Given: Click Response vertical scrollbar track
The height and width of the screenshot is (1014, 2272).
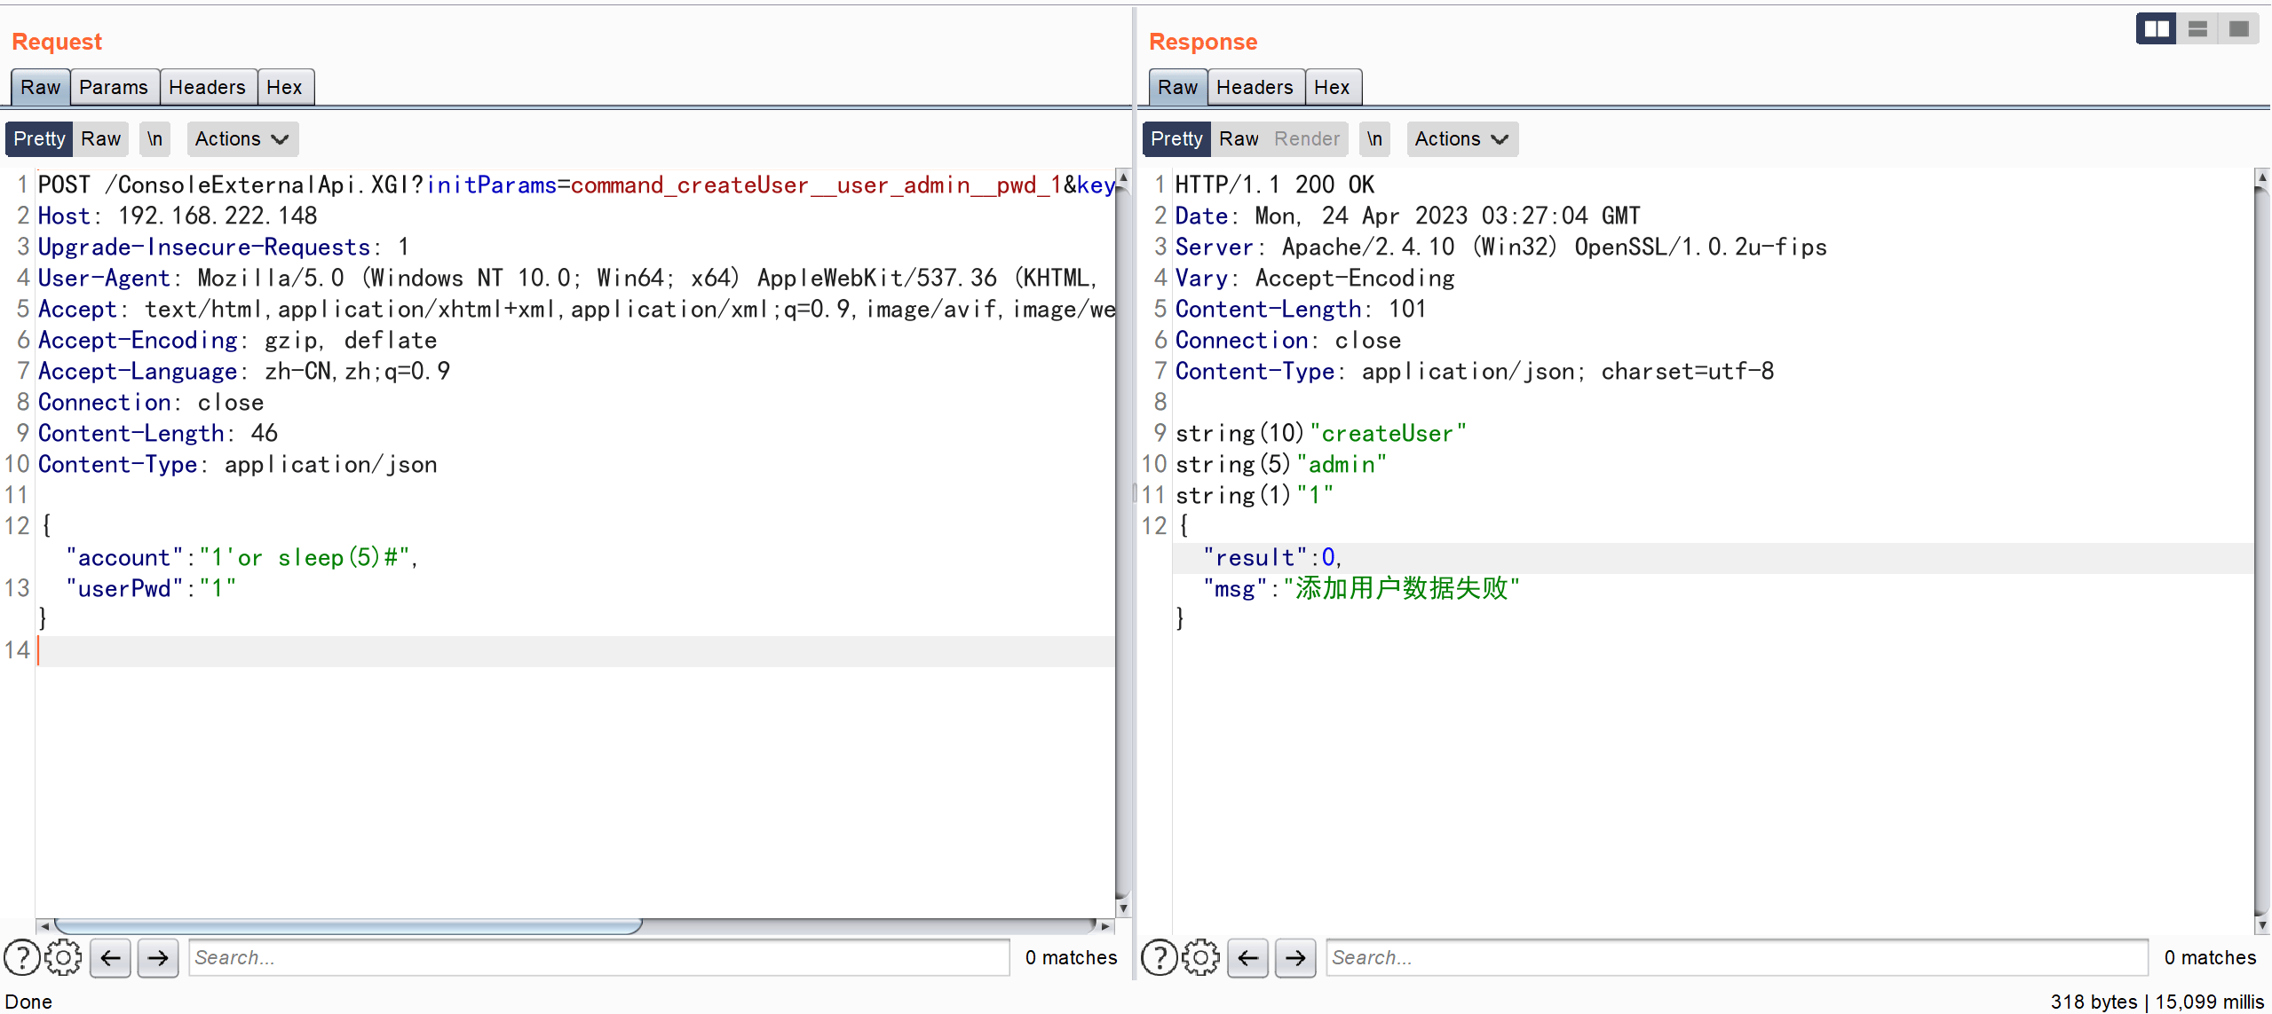Looking at the screenshot, I should tap(2262, 550).
